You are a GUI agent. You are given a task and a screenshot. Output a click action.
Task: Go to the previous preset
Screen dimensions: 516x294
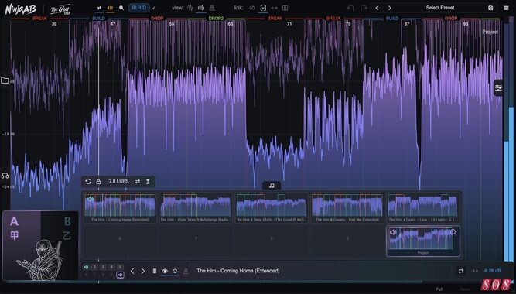click(377, 8)
